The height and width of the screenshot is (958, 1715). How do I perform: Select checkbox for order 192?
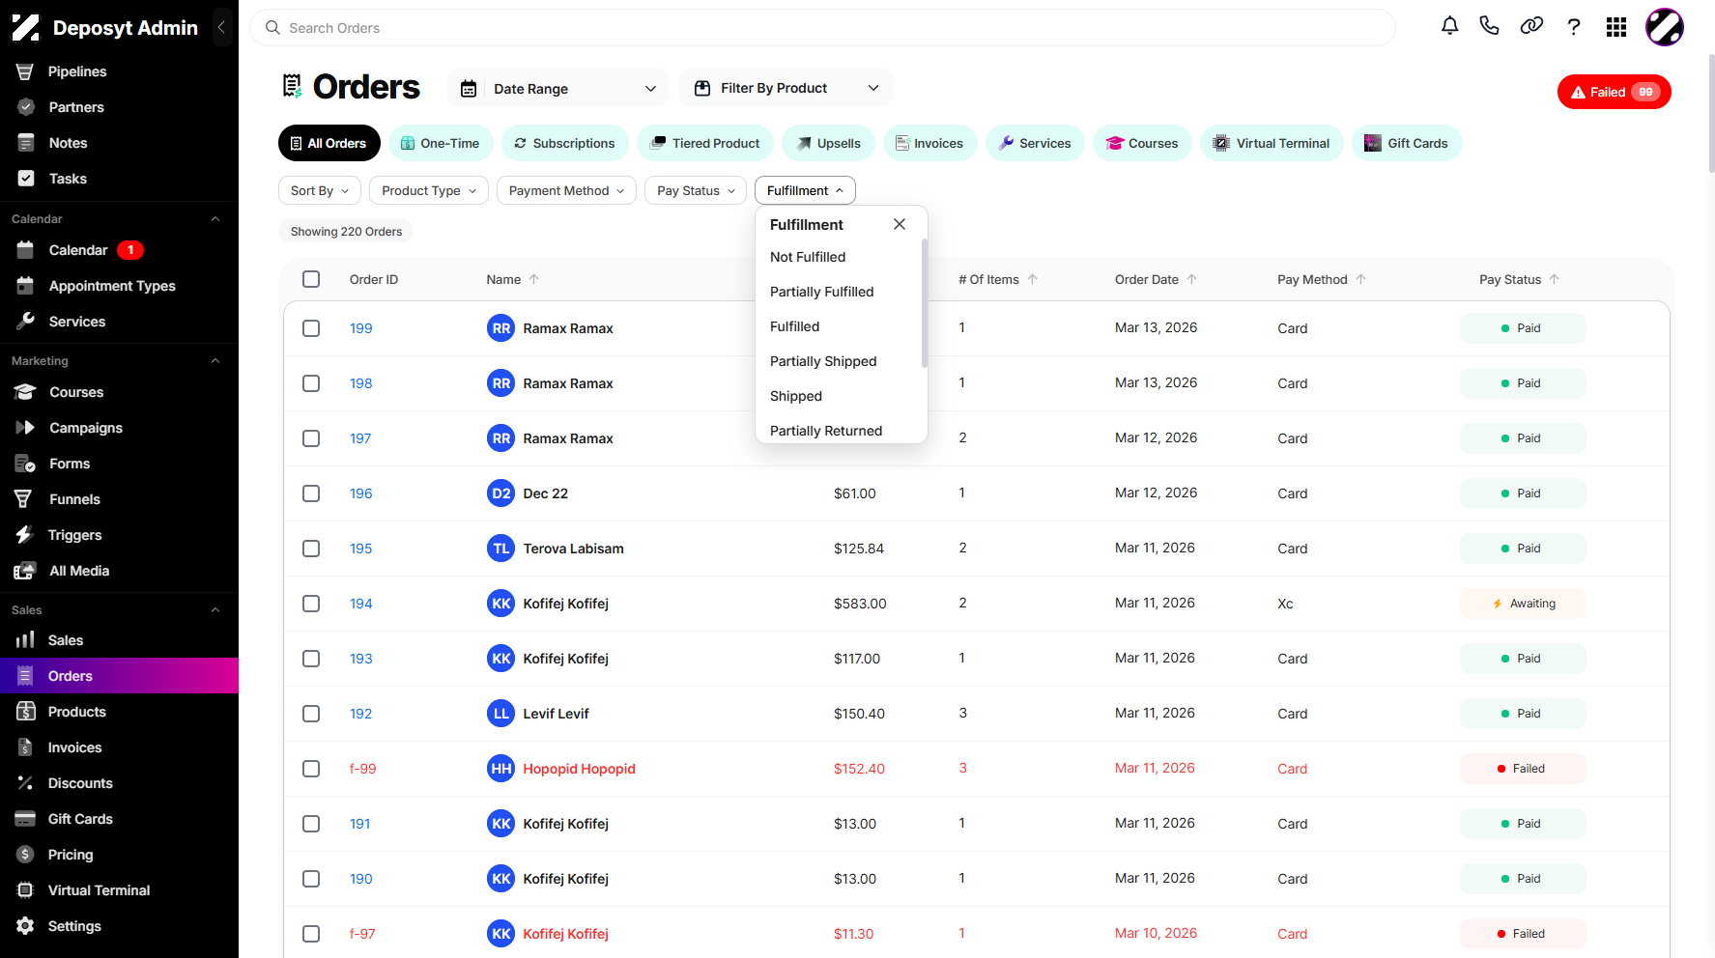(x=311, y=714)
